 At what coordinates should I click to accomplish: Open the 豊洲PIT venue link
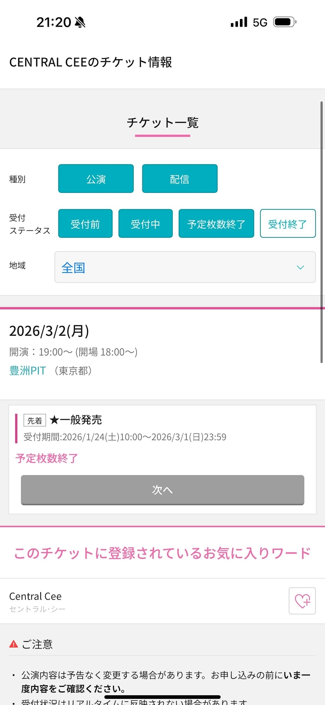click(27, 371)
